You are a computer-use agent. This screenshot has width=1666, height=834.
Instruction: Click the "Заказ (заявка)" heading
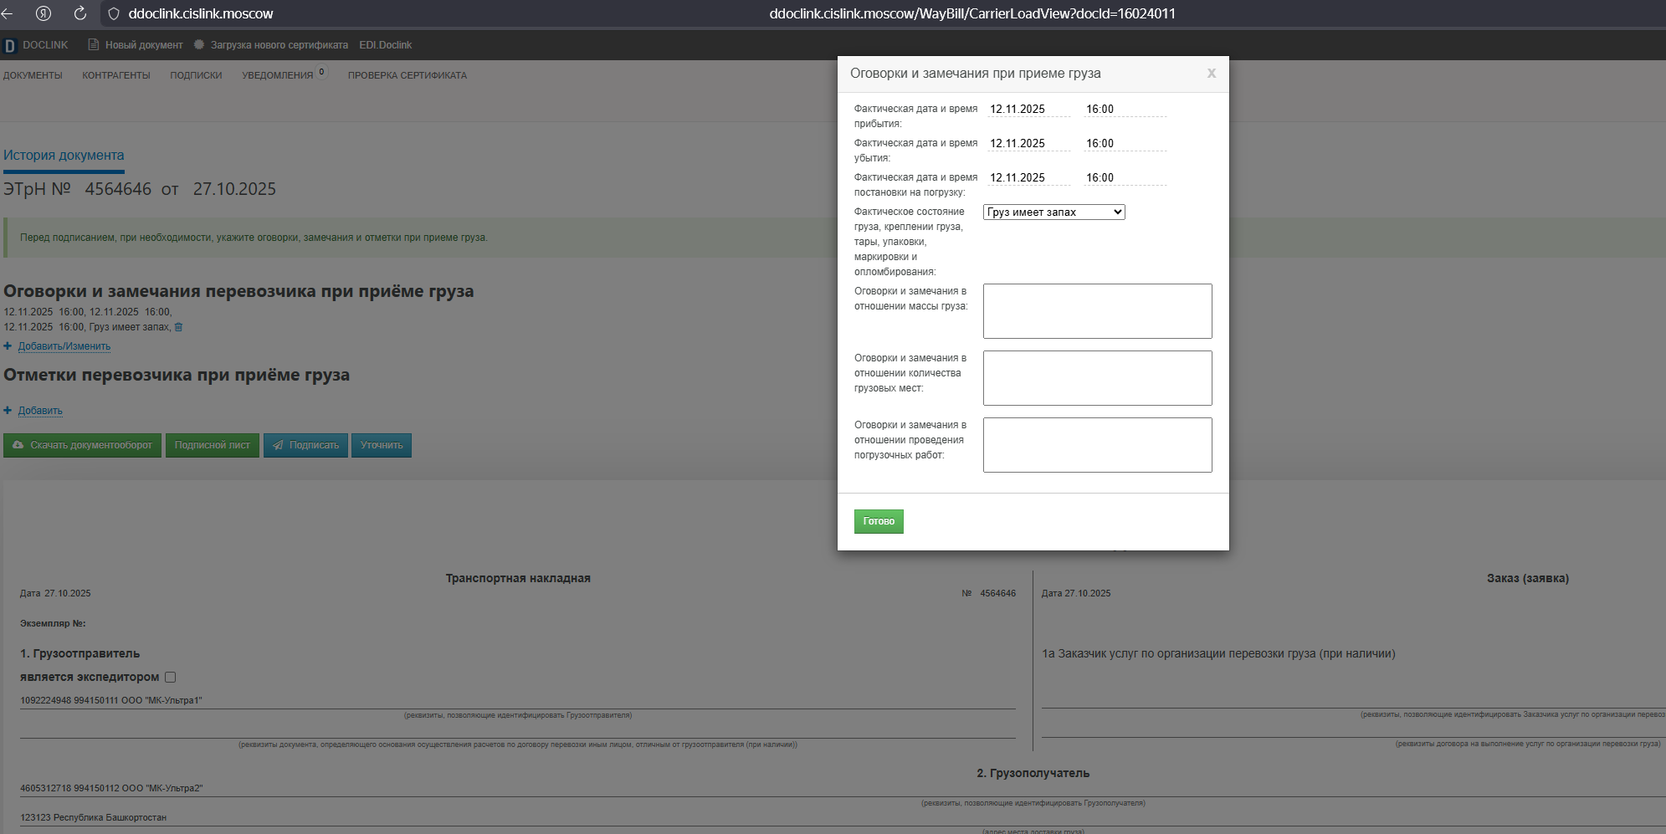coord(1528,579)
